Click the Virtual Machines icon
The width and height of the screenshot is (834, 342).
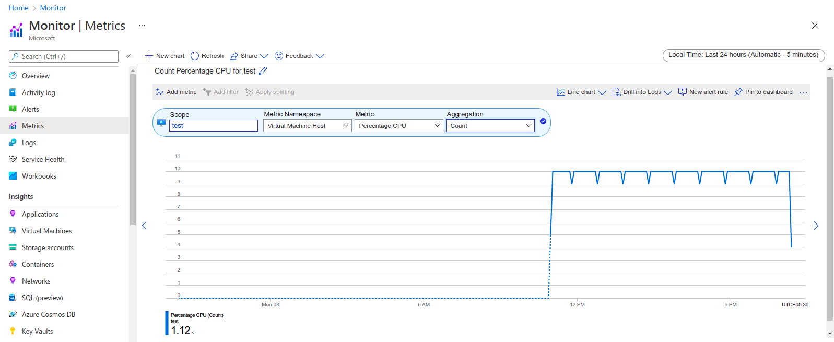click(13, 231)
